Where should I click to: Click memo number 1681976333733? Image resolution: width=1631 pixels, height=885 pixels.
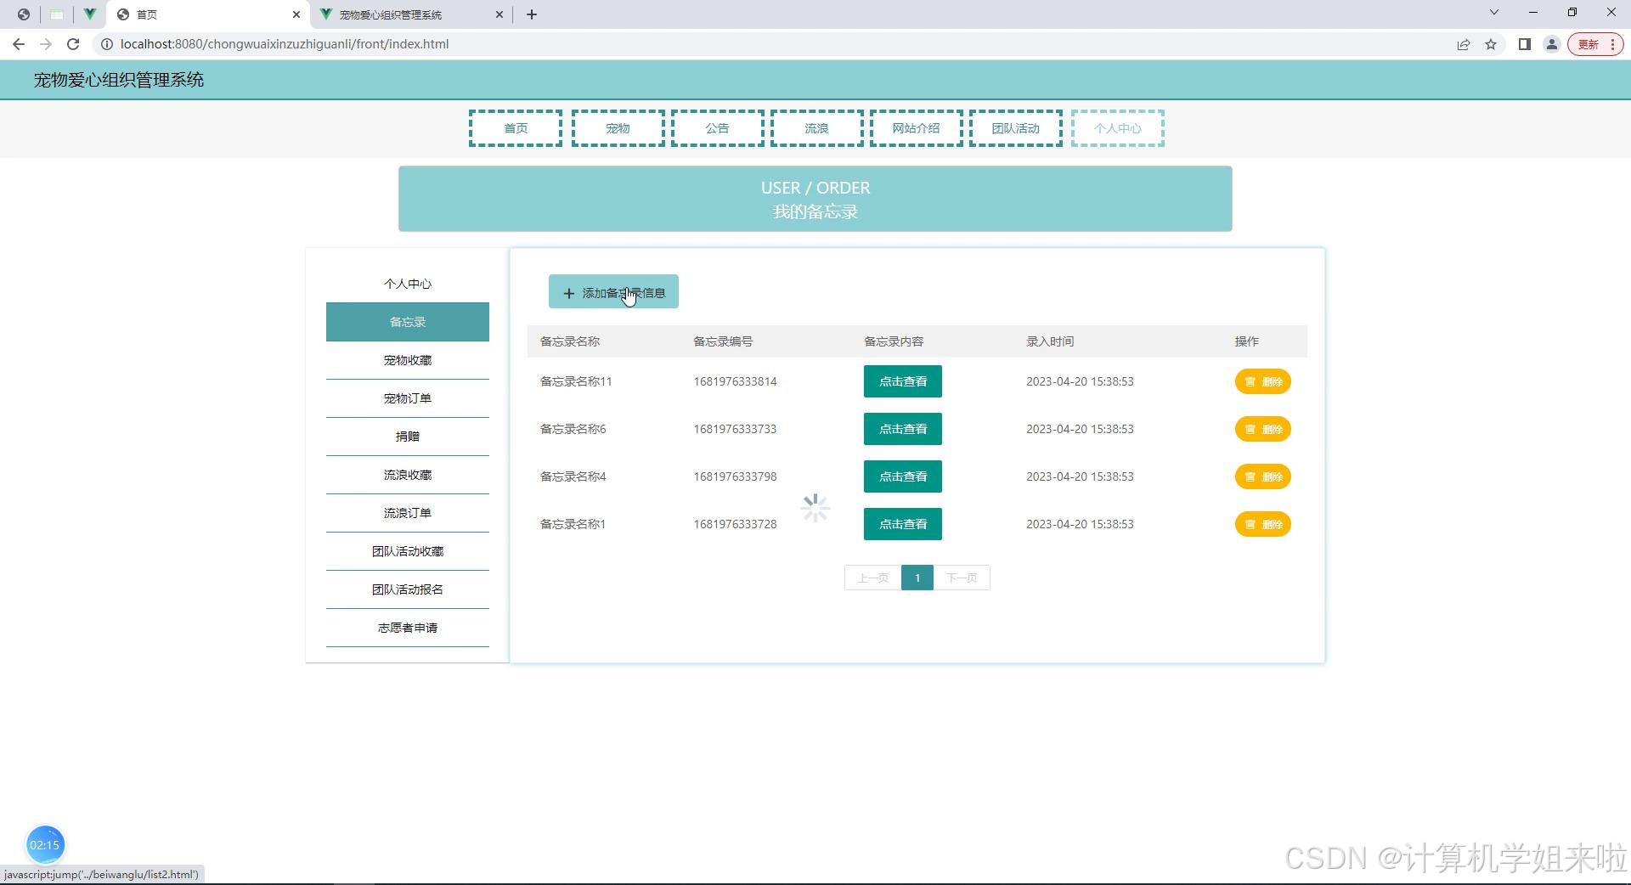[x=735, y=429]
